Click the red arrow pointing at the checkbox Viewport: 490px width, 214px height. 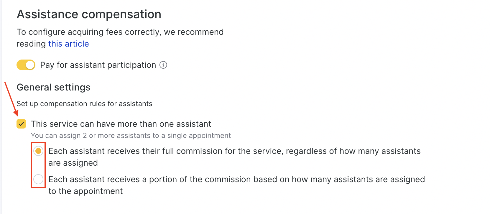tap(11, 99)
